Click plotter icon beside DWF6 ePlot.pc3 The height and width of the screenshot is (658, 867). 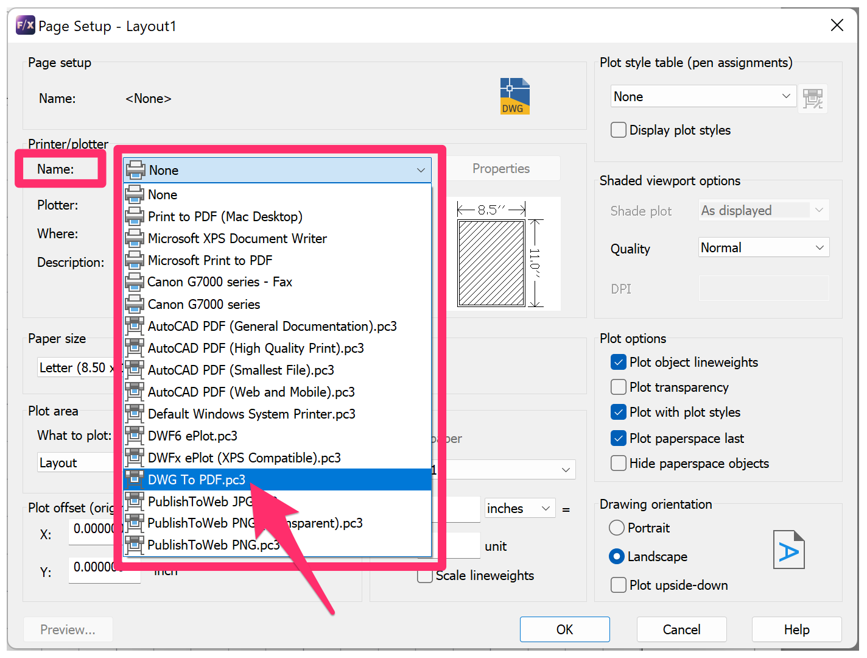pos(135,436)
